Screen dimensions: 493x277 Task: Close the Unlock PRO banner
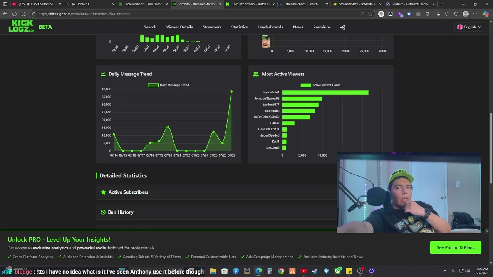(487, 231)
